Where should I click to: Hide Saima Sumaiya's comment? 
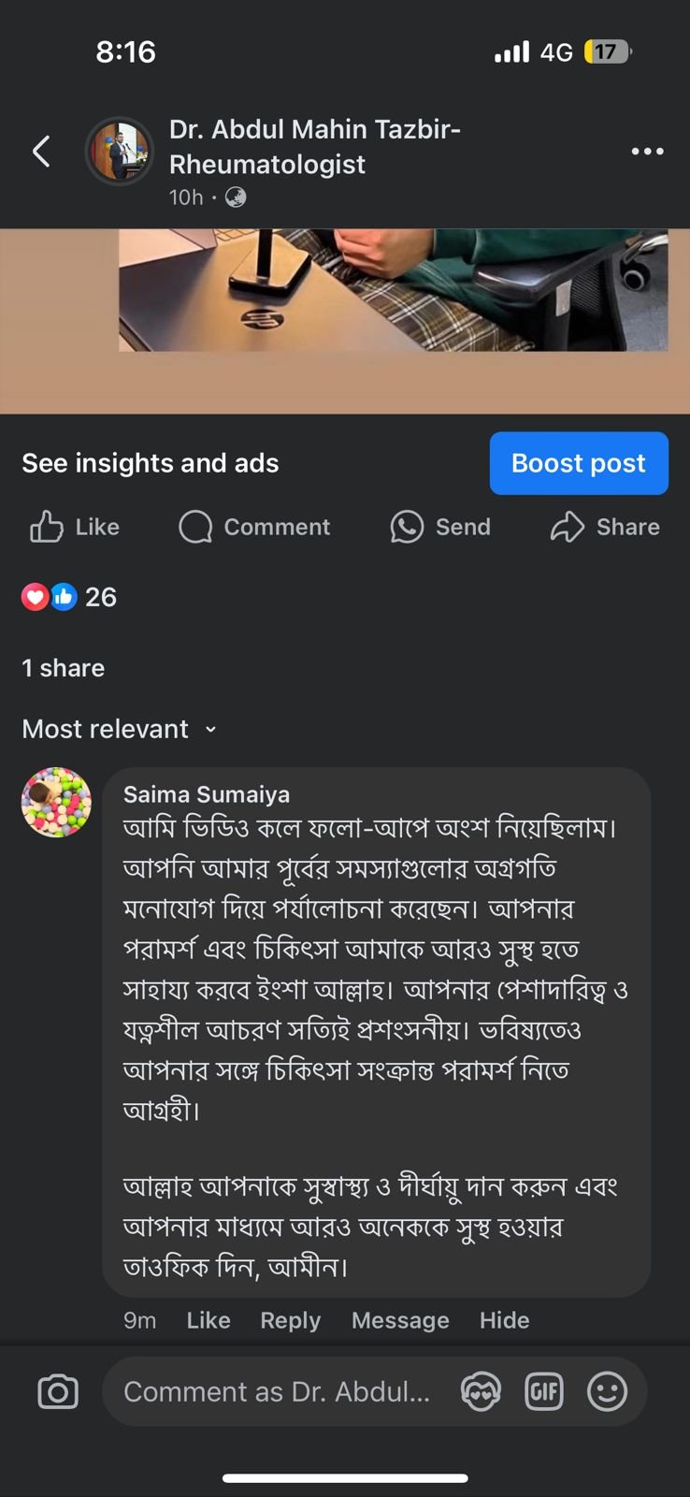point(504,1320)
